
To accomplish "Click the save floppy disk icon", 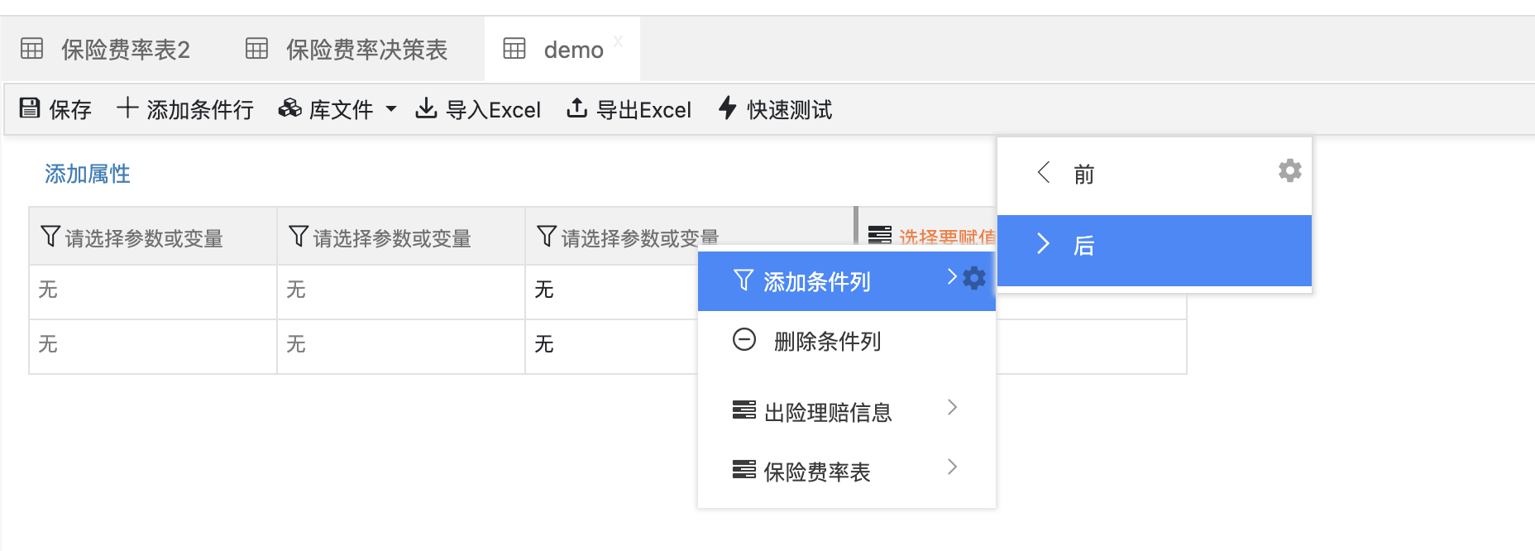I will (30, 108).
